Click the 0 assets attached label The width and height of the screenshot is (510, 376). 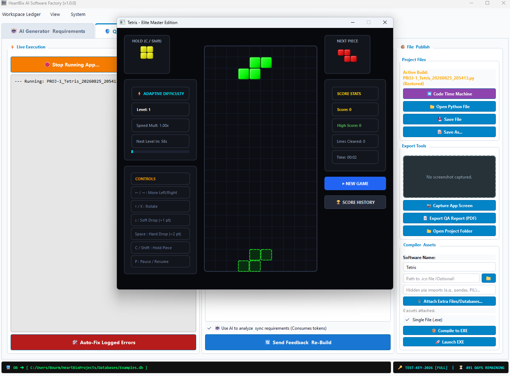(419, 311)
